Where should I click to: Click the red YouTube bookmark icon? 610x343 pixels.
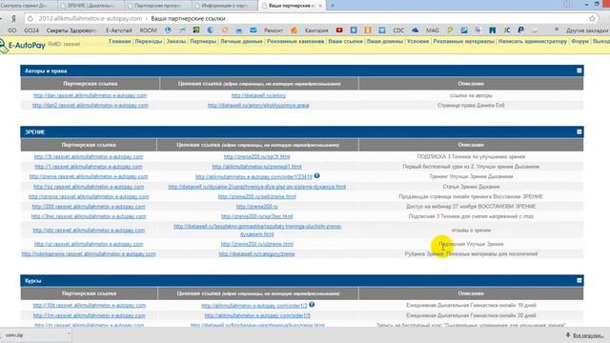click(339, 30)
